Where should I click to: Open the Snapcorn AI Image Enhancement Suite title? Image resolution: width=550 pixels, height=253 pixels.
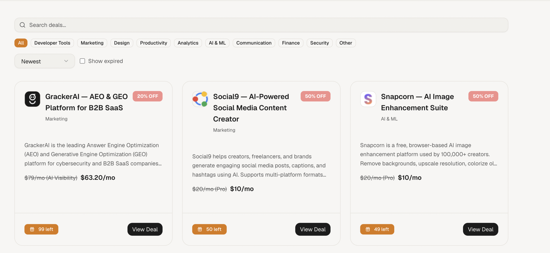tap(417, 102)
